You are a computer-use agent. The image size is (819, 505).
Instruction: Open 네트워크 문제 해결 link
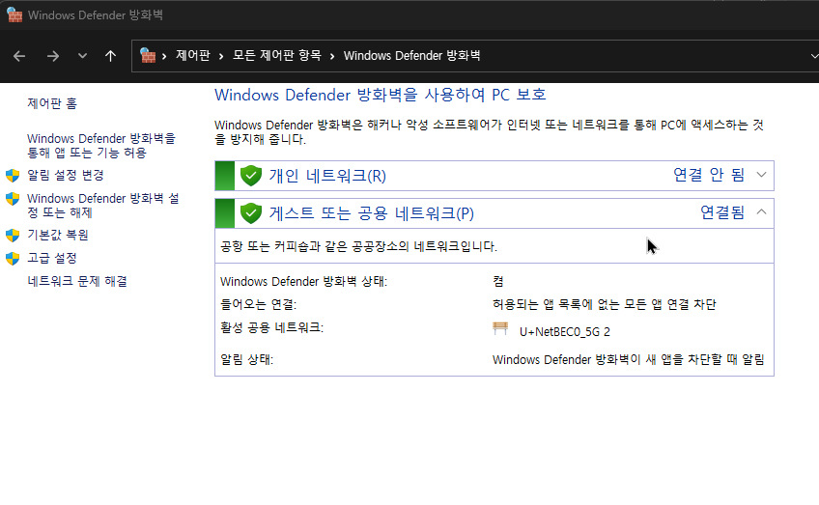pos(77,282)
